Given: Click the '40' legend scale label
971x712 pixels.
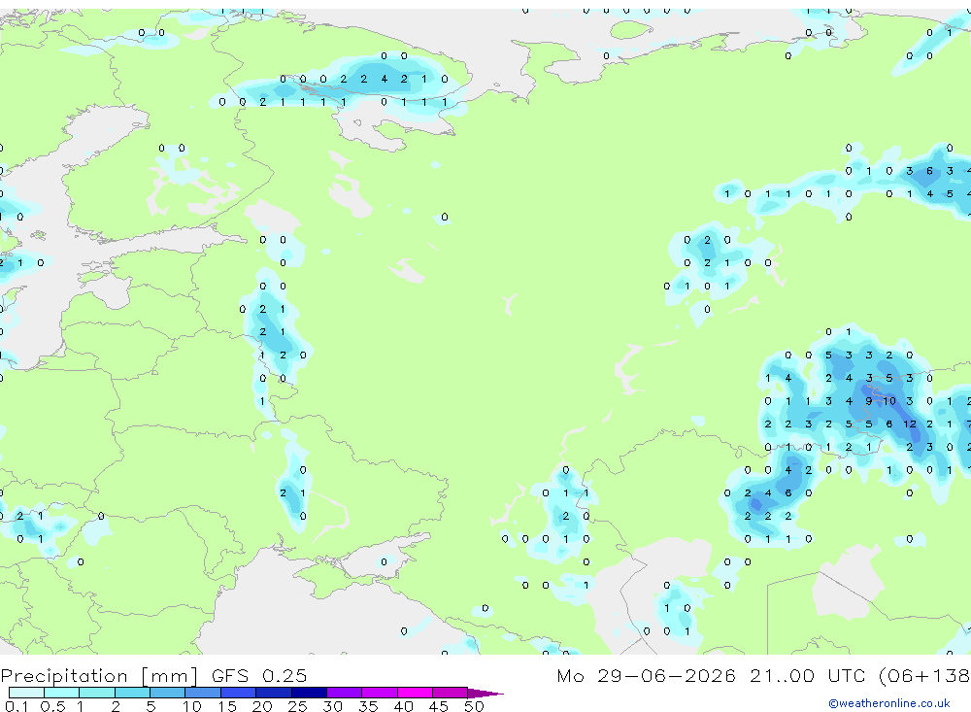Looking at the screenshot, I should pos(403,706).
